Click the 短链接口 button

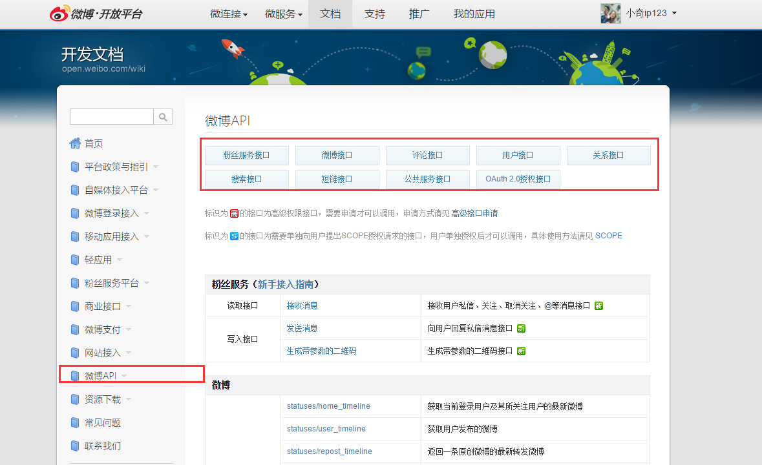click(x=337, y=179)
